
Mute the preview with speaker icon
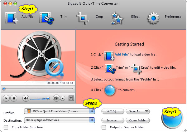[26, 98]
